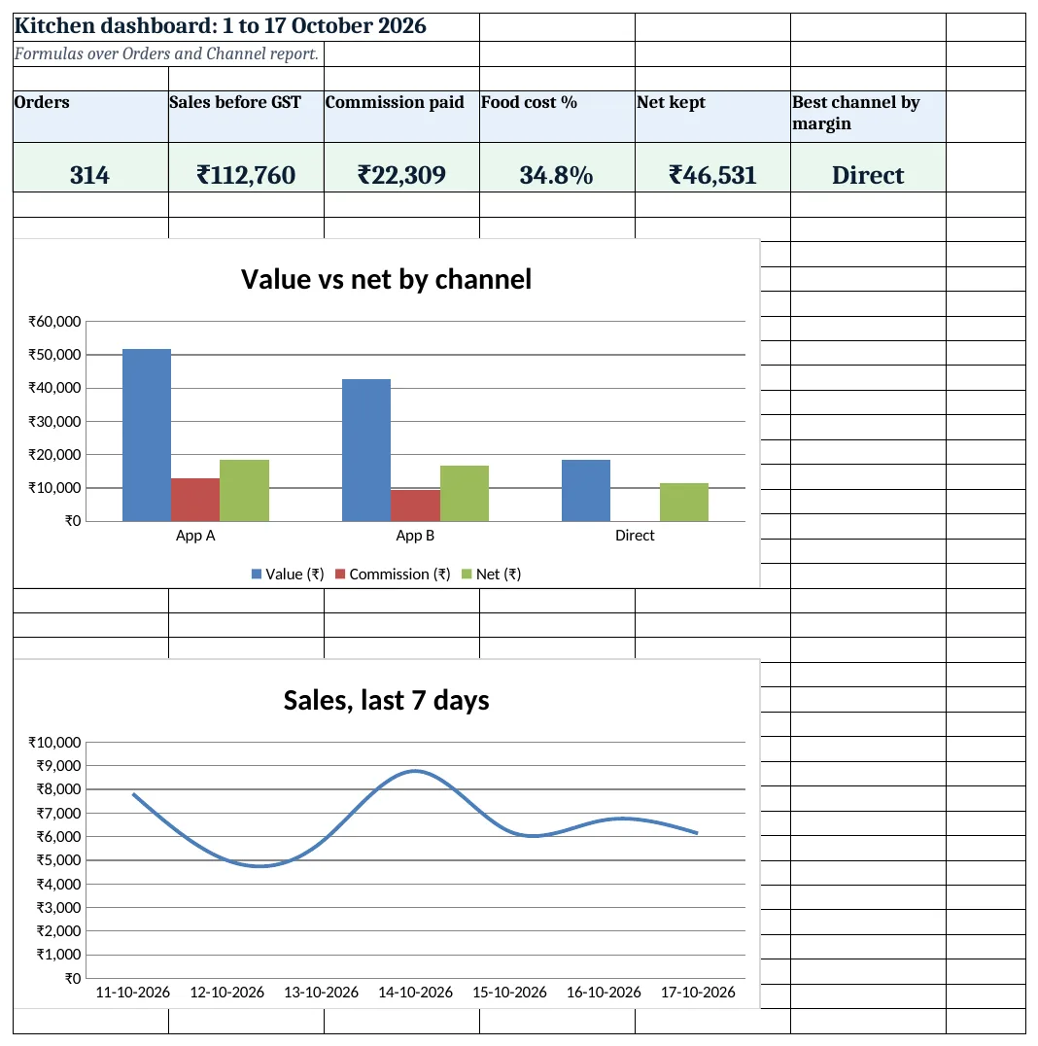The width and height of the screenshot is (1038, 1046).
Task: Select the best channel value 'Direct' cell
Action: pyautogui.click(x=868, y=167)
